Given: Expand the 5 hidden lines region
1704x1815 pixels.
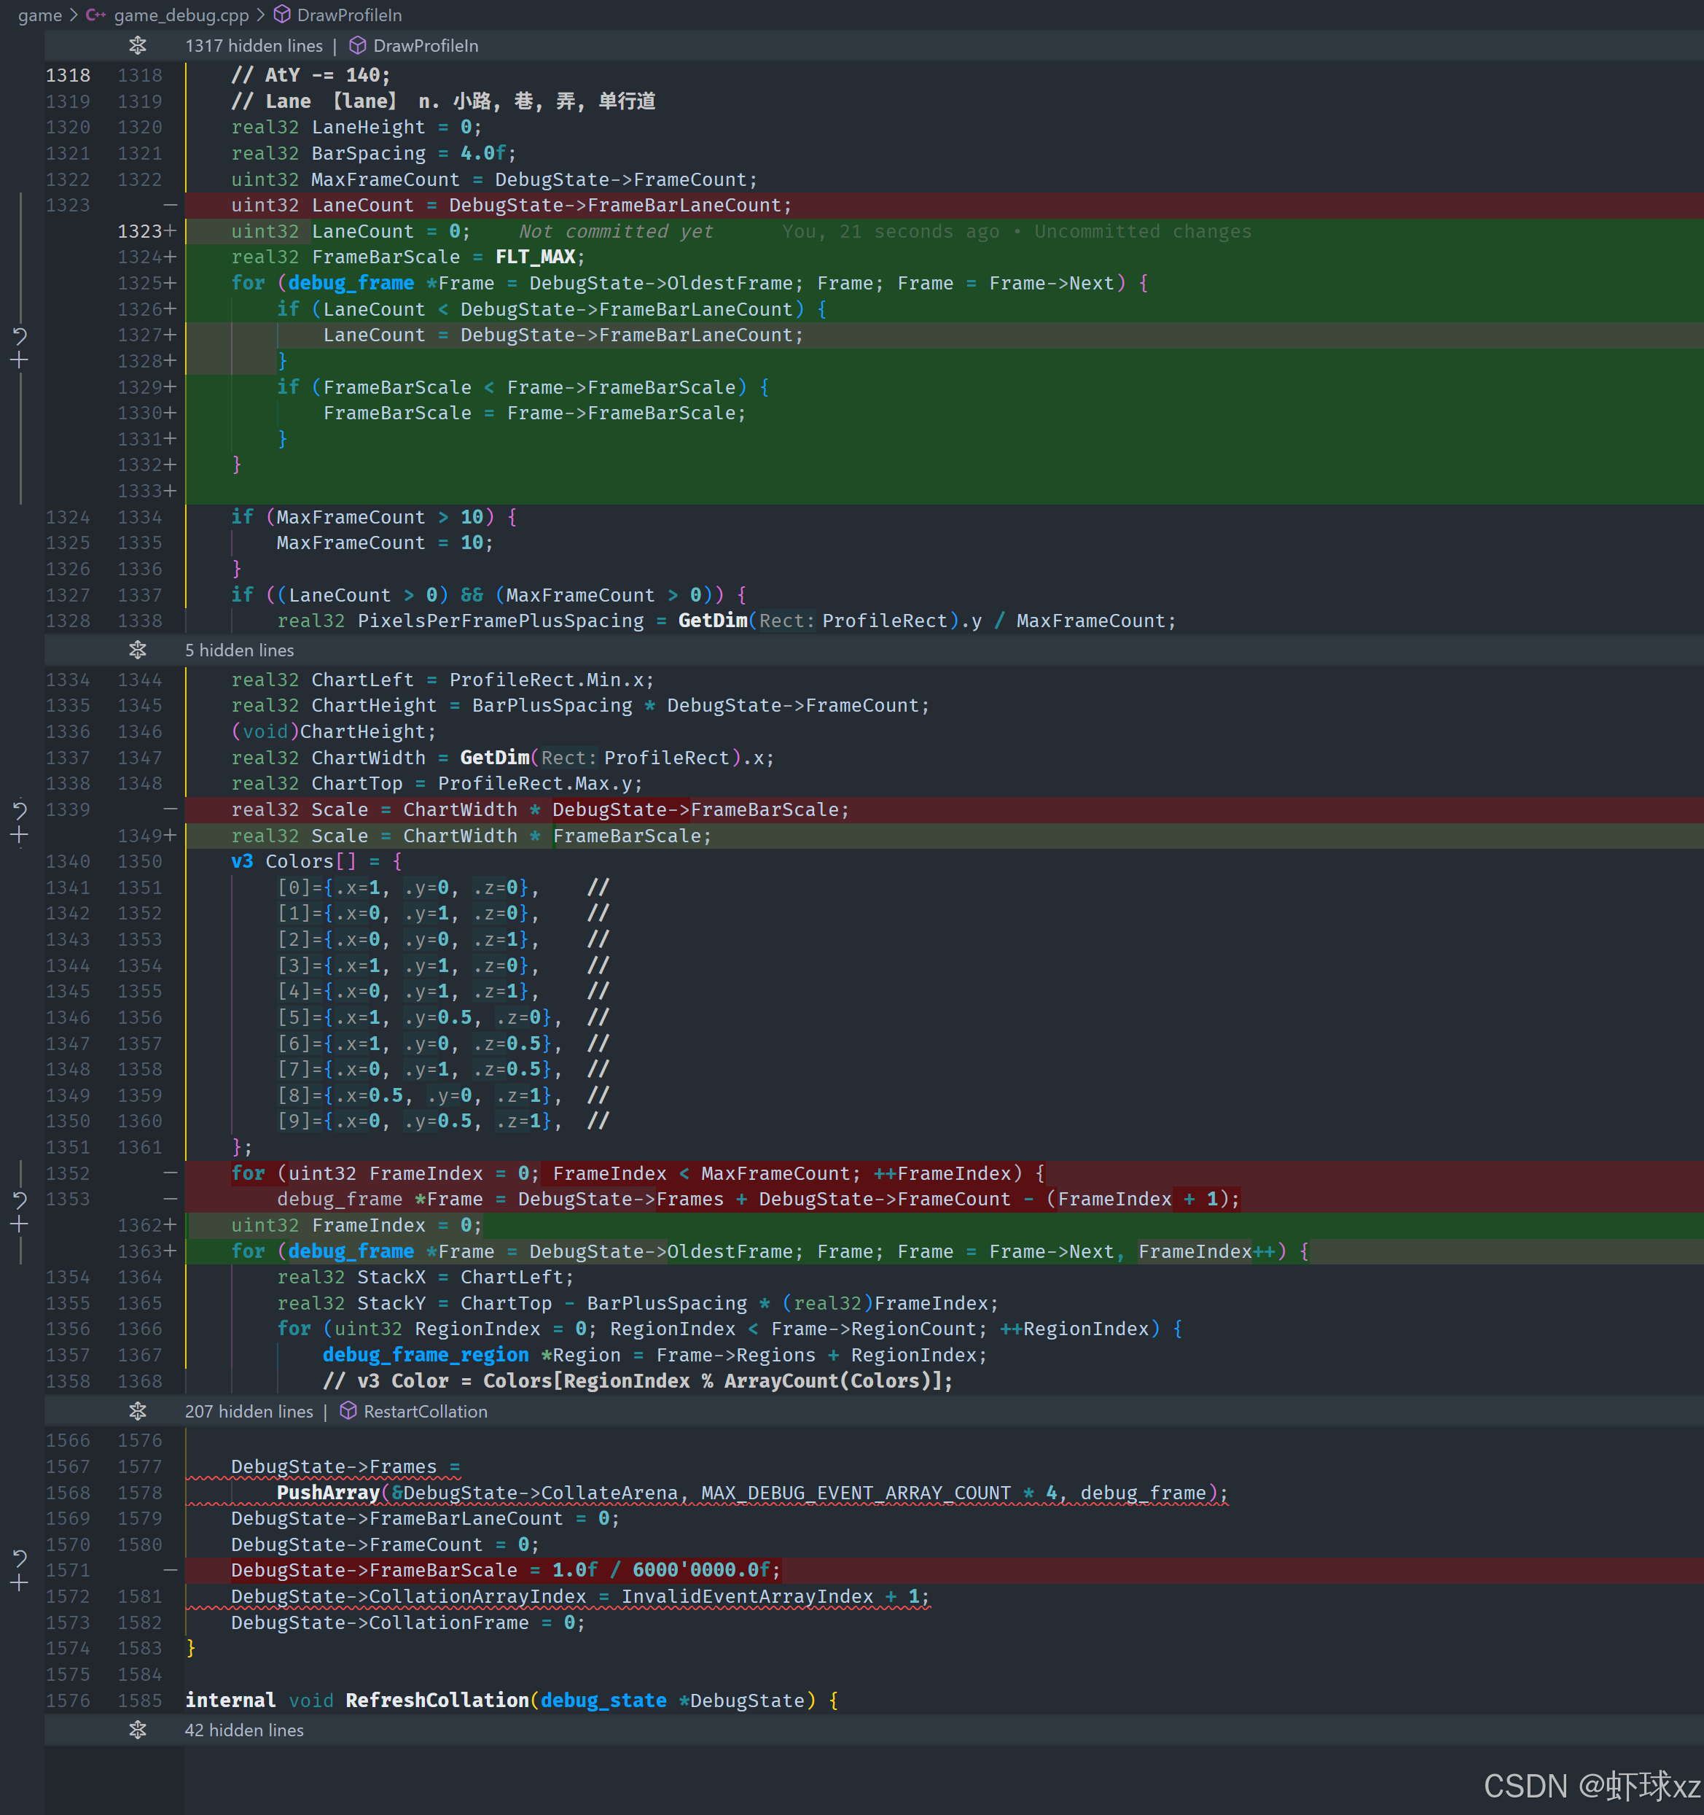Looking at the screenshot, I should coord(138,649).
